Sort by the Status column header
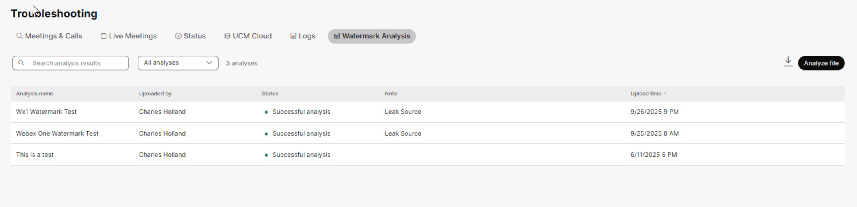Image resolution: width=857 pixels, height=207 pixels. tap(270, 94)
